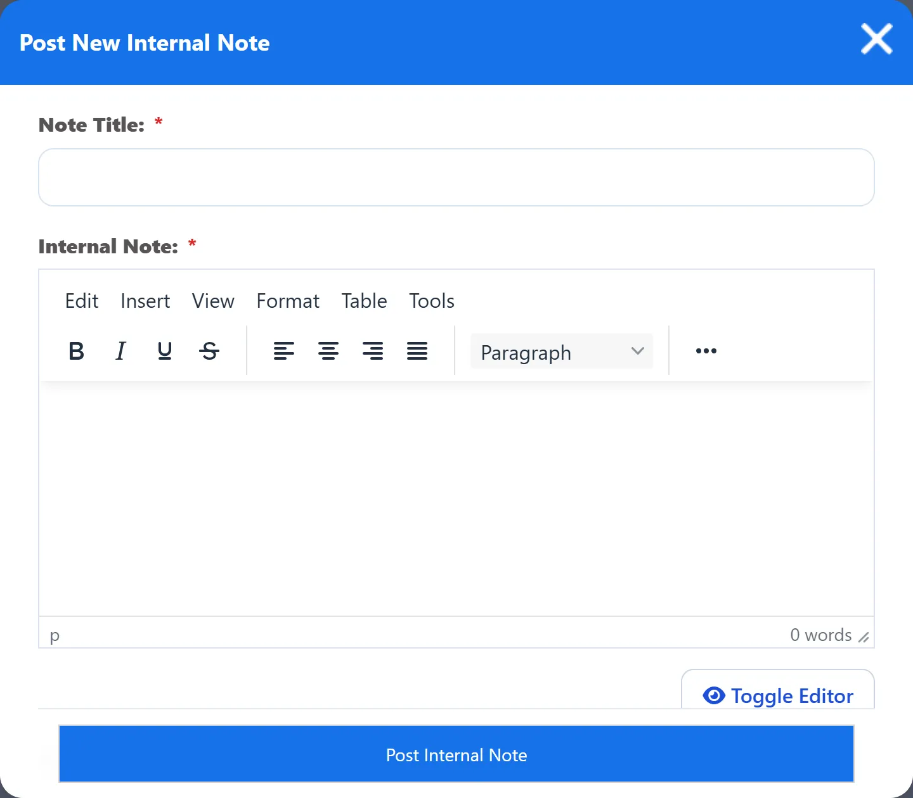
Task: Submit with Post Internal Note button
Action: pos(456,754)
